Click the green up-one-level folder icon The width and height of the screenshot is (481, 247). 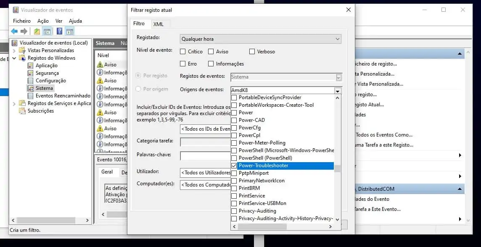click(x=37, y=32)
